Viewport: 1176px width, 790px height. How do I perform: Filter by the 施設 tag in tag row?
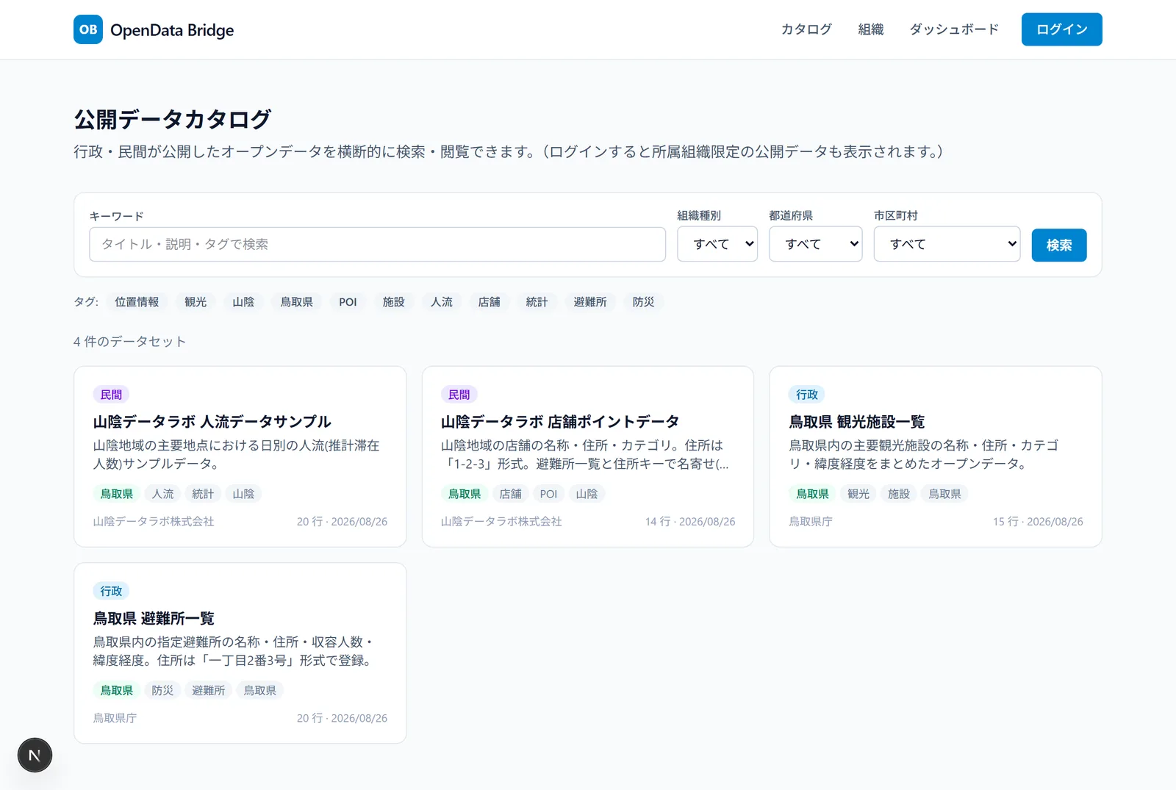tap(394, 302)
